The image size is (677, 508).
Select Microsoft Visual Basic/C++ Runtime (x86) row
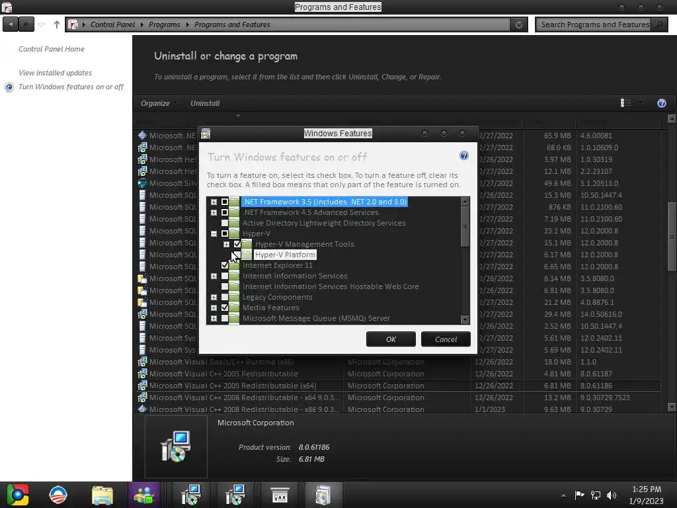click(398, 362)
